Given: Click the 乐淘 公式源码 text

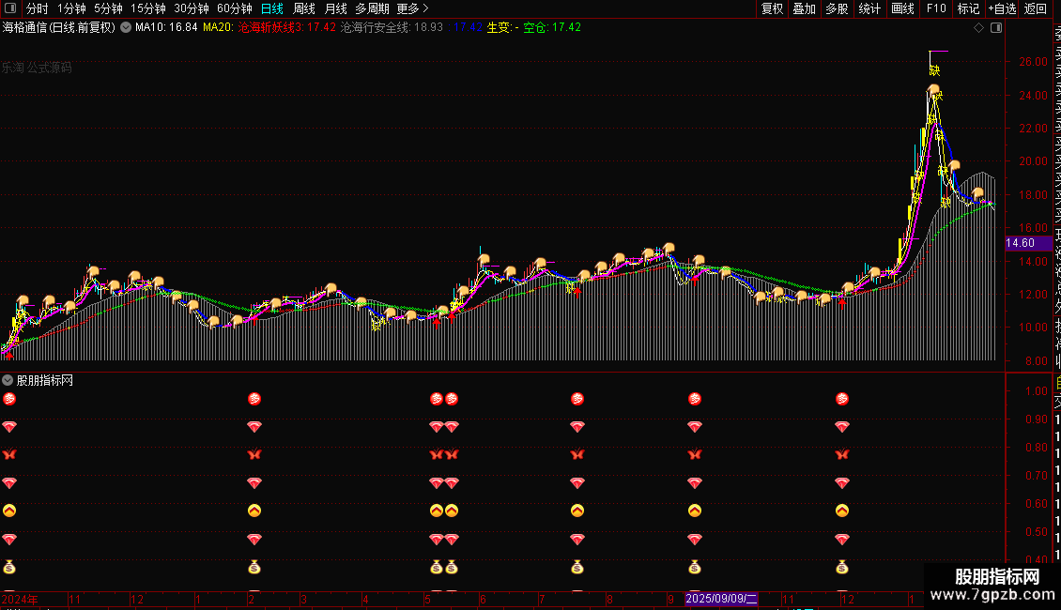Looking at the screenshot, I should (x=37, y=68).
